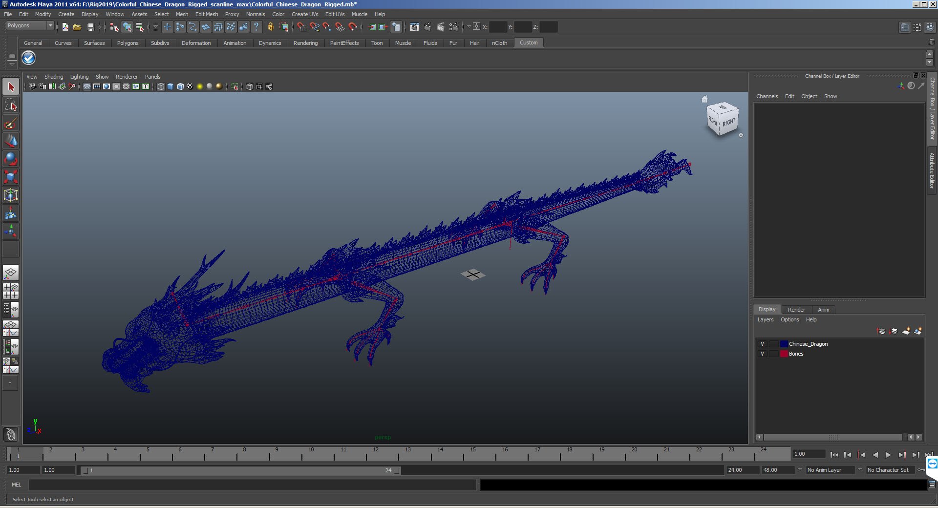The width and height of the screenshot is (938, 508).
Task: Create new scene from status line
Action: tap(65, 27)
